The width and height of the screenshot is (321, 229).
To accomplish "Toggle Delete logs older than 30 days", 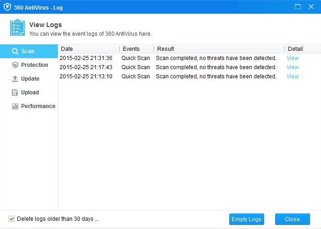I will tap(11, 219).
